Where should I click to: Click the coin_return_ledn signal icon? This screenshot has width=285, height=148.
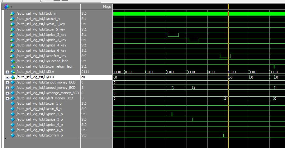coord(12,66)
